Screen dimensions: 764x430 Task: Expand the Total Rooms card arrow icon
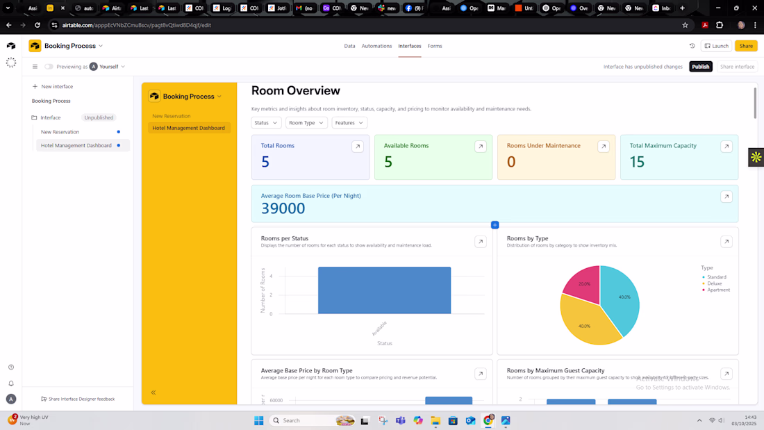tap(358, 147)
